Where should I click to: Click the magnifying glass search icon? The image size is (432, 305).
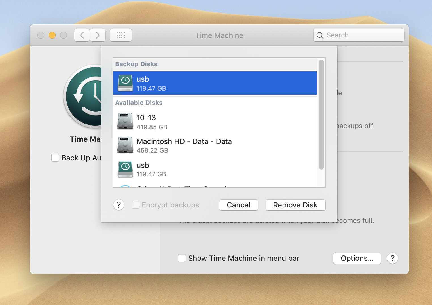(x=320, y=35)
